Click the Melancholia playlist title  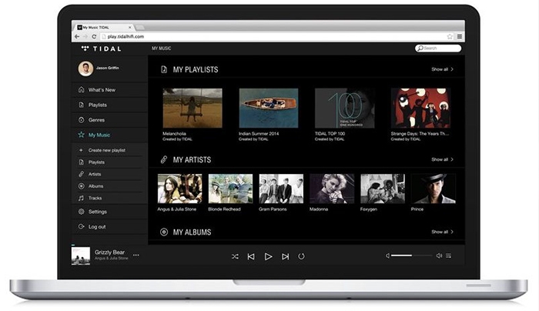(x=174, y=134)
